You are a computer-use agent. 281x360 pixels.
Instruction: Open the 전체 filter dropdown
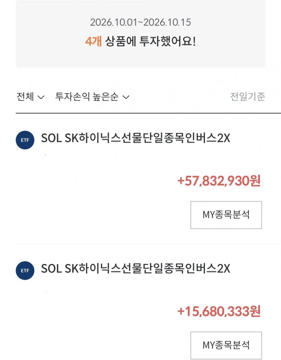click(x=30, y=97)
